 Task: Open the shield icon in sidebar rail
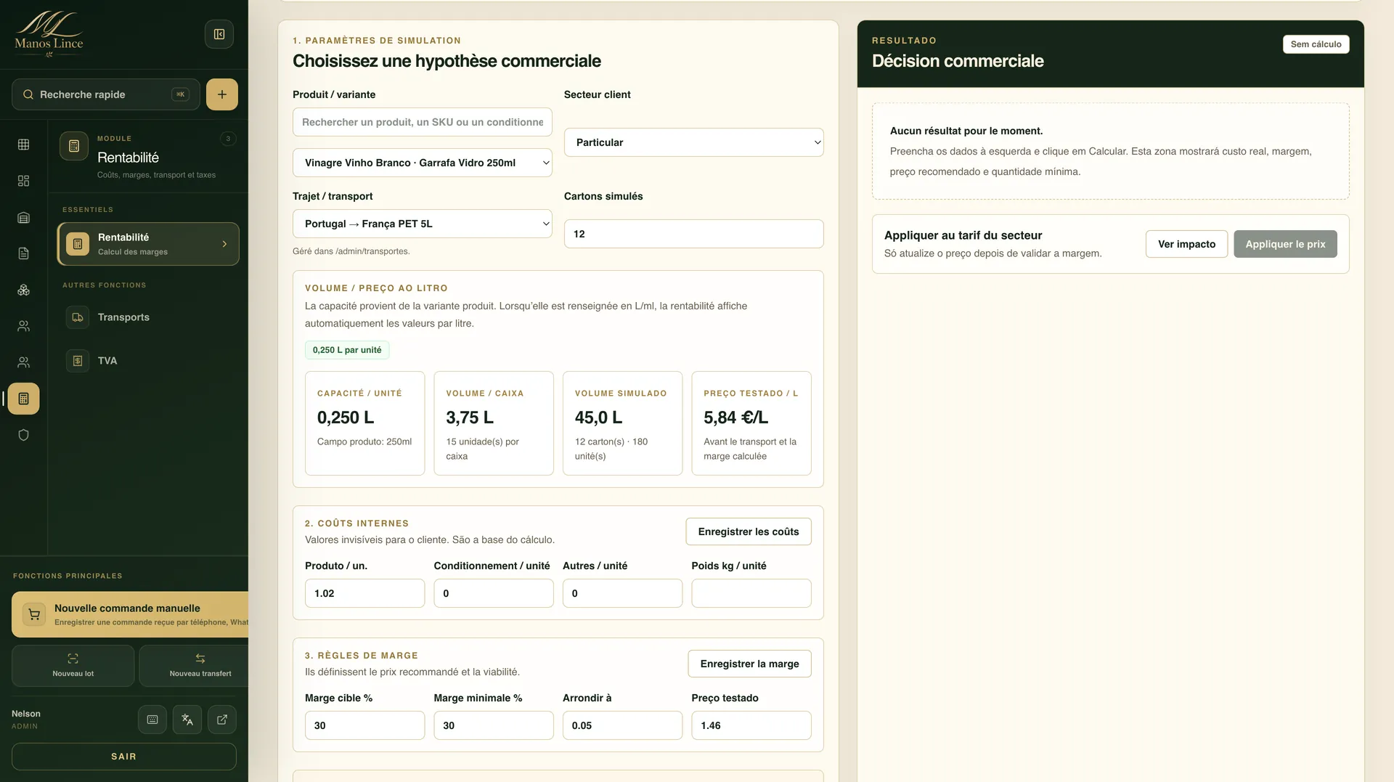[23, 435]
